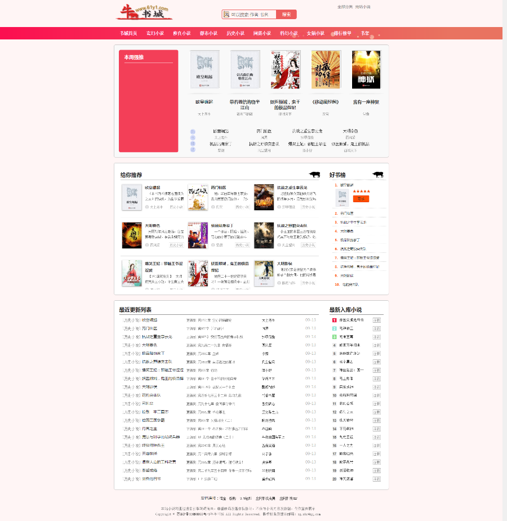The image size is (507, 521).
Task: Open the 网游小说 category
Action: pos(262,33)
